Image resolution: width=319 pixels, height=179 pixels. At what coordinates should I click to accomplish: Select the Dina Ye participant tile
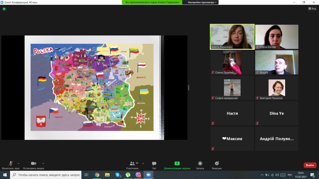pos(277,113)
